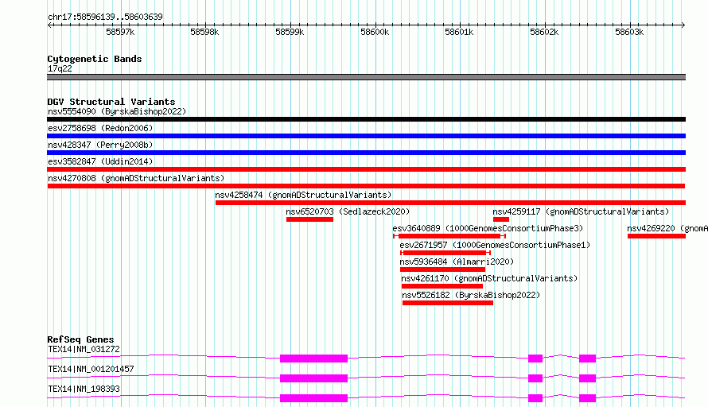
Task: Click the red esv3582847 variant bar
Action: [x=366, y=169]
